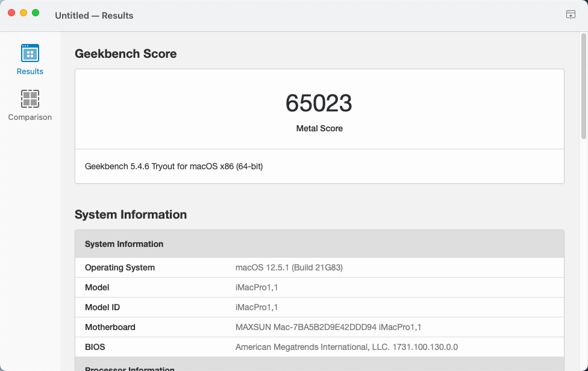Select the BIOS American Megatrends value
The height and width of the screenshot is (371, 588).
click(346, 347)
